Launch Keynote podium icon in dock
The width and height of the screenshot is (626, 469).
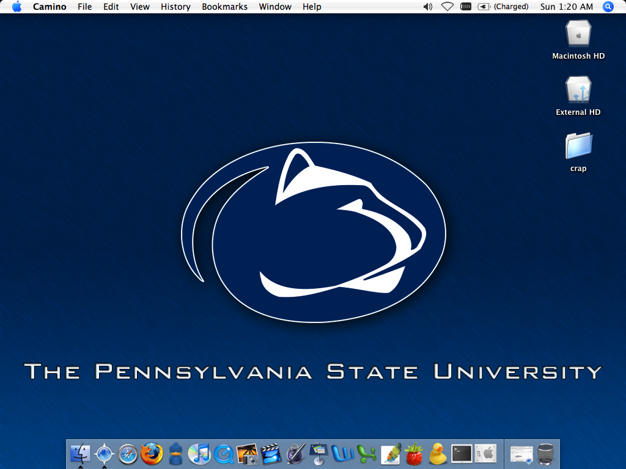319,454
